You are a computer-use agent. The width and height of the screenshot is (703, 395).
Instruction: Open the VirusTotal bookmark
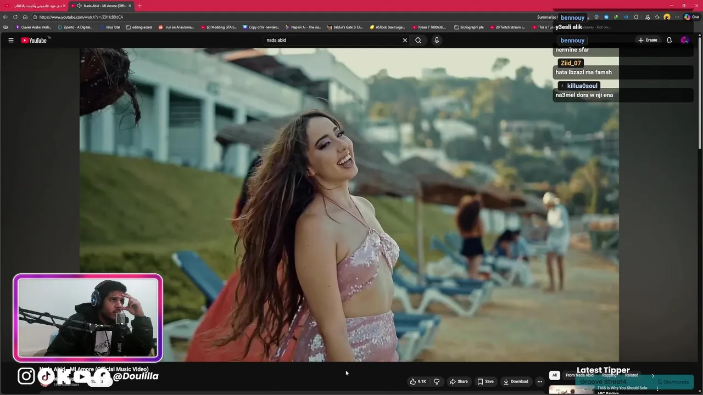coord(110,27)
